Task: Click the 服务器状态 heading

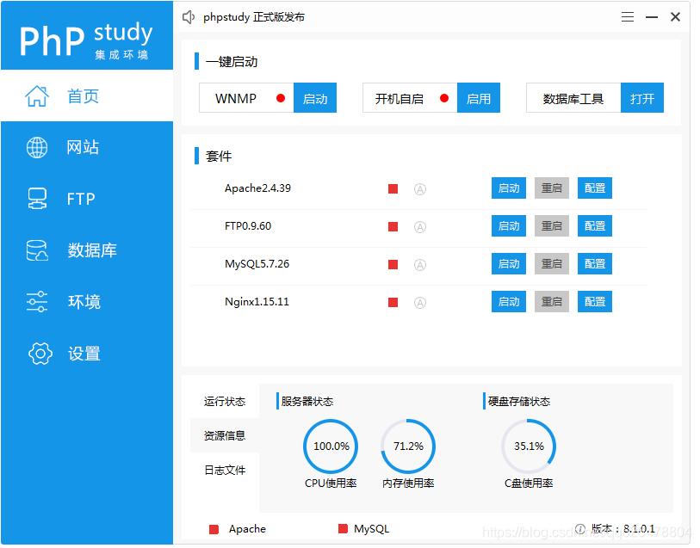Action: (x=307, y=402)
